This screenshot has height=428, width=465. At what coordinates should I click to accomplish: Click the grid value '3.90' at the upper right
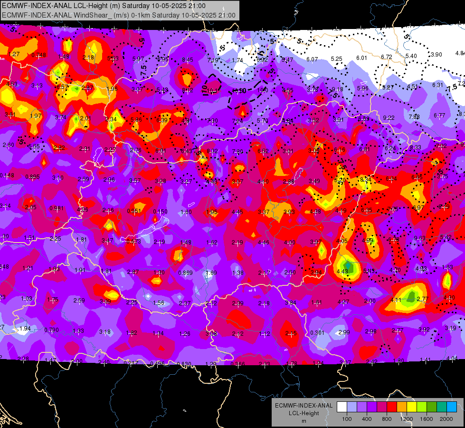tap(436, 55)
